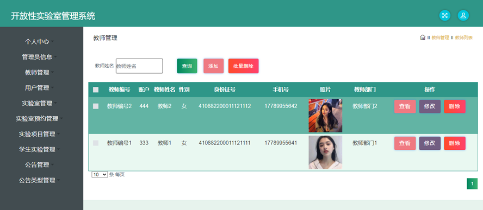This screenshot has width=483, height=210.
Task: Open the user profile icon in header
Action: [x=463, y=16]
